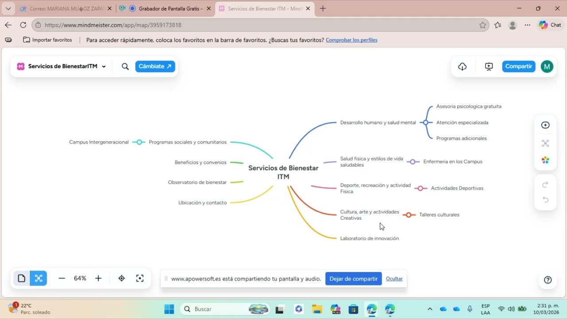Select Beneficios y convenios node
Image resolution: width=567 pixels, height=319 pixels.
pos(201,163)
